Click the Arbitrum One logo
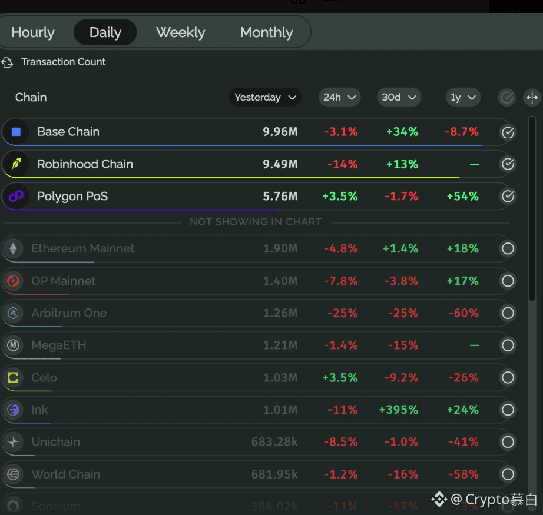 pos(13,313)
